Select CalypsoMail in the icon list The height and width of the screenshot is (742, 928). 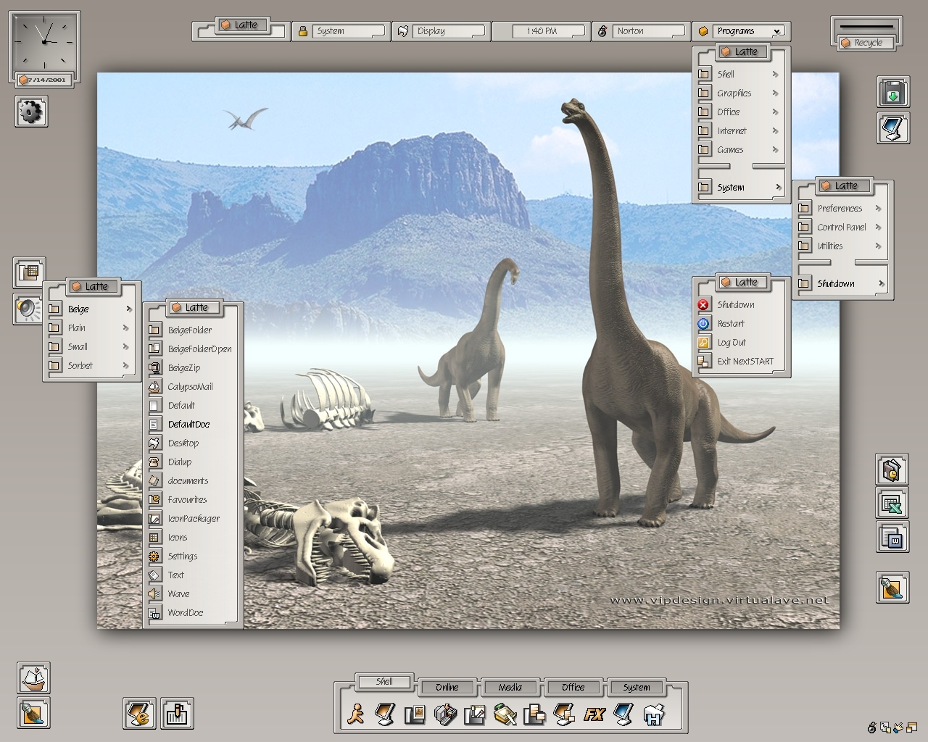(192, 386)
